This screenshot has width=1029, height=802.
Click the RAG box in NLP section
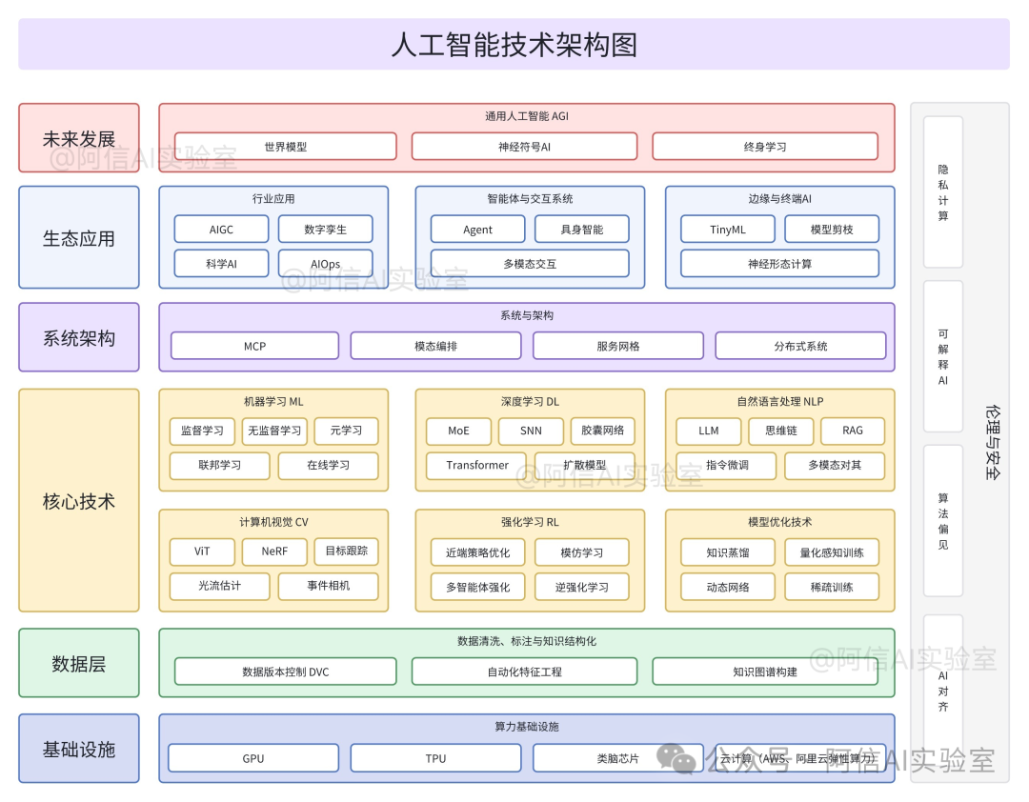[x=853, y=431]
